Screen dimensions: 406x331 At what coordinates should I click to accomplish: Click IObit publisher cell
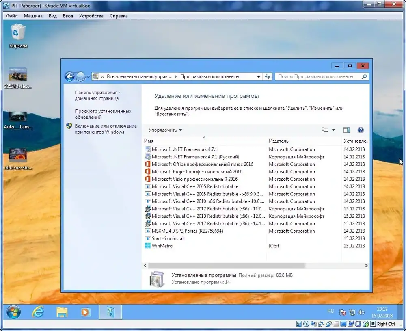point(274,246)
